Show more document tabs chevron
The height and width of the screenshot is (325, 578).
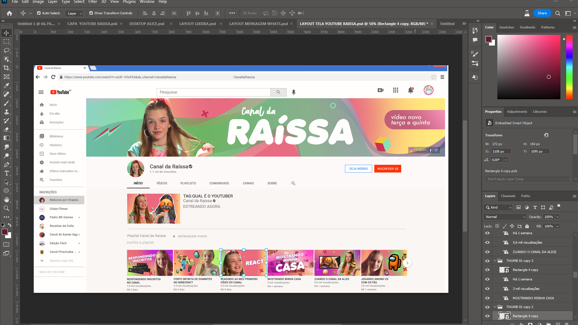coord(464,23)
